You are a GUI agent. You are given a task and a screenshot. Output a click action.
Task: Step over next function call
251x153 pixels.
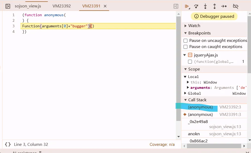point(196,6)
